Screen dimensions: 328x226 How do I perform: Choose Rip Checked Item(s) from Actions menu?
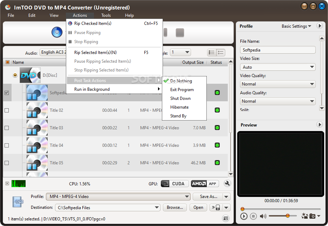pos(115,23)
